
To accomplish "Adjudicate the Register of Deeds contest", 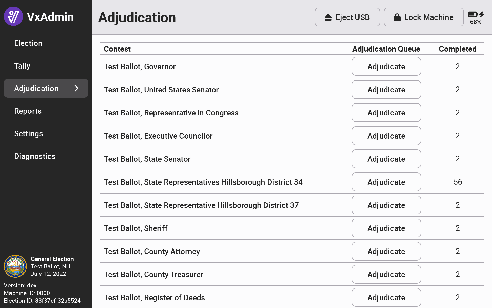I will 386,297.
